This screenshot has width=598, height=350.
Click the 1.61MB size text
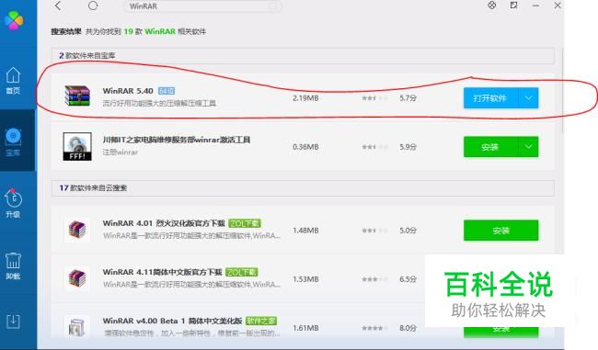[305, 328]
